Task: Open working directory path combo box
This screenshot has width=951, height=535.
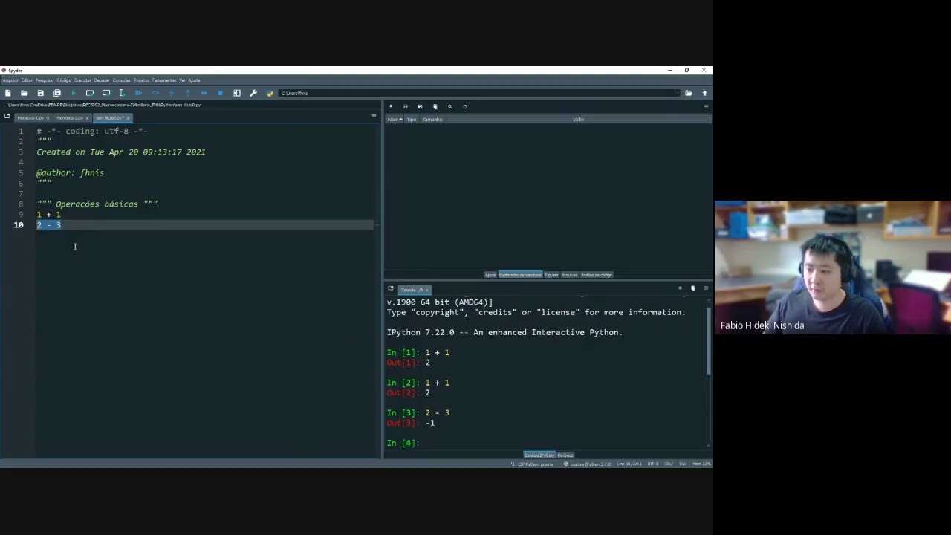Action: click(478, 93)
